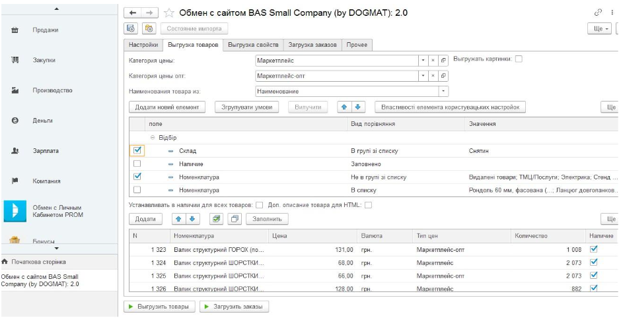
Task: Open the Наименования товара из dropdown
Action: (443, 92)
